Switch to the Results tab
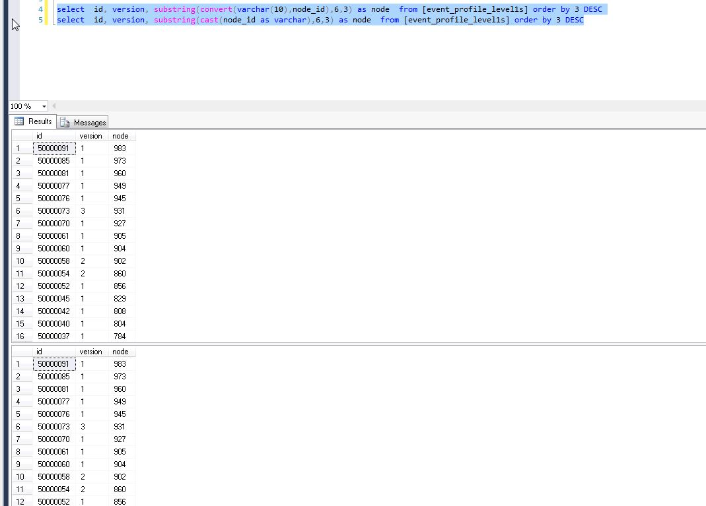Image resolution: width=706 pixels, height=506 pixels. [38, 121]
